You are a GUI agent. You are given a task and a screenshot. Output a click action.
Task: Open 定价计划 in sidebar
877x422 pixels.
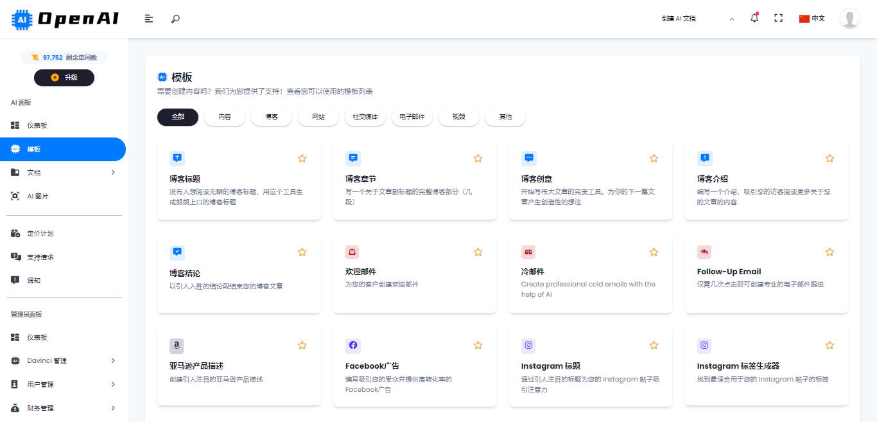click(62, 233)
